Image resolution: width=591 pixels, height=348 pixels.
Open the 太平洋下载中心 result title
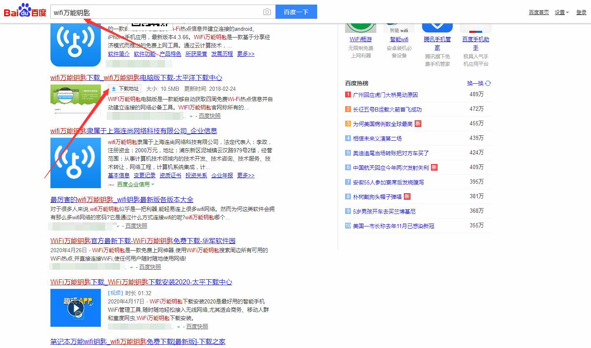(x=136, y=78)
